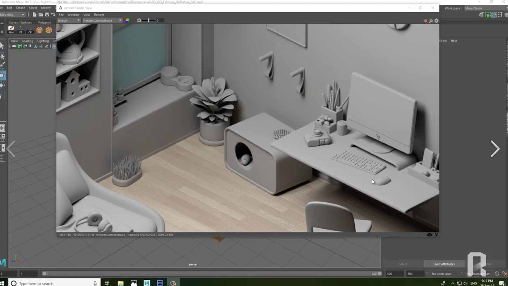
Task: Click the polygon cube shelf icon
Action: point(49,30)
